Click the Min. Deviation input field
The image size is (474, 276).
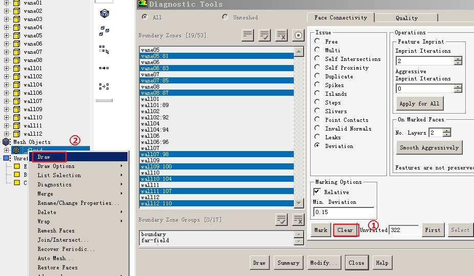click(343, 212)
